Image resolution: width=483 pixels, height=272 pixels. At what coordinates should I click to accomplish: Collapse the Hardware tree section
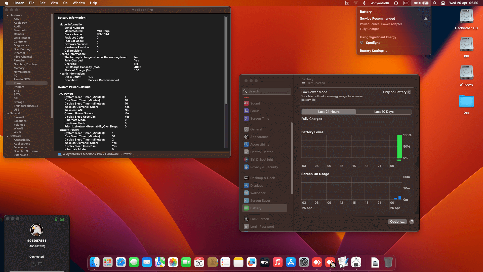8,15
